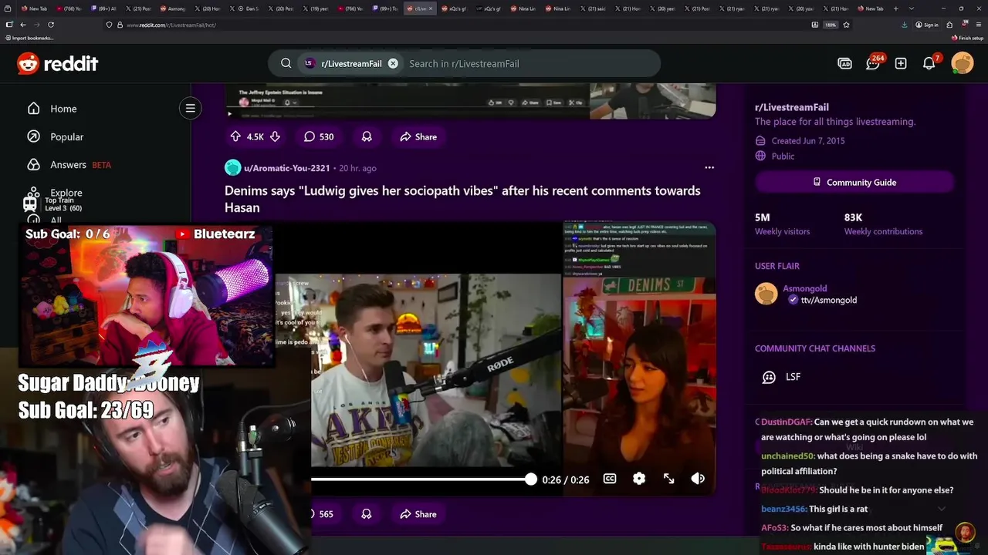Viewport: 988px width, 555px height.
Task: Give award on the 565-comment post
Action: (367, 514)
